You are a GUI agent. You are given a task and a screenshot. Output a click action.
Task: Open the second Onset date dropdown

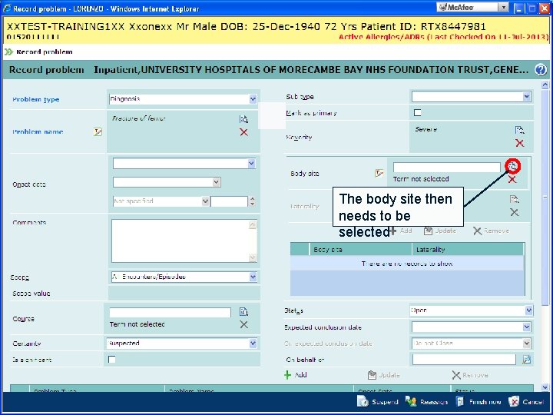(x=217, y=182)
